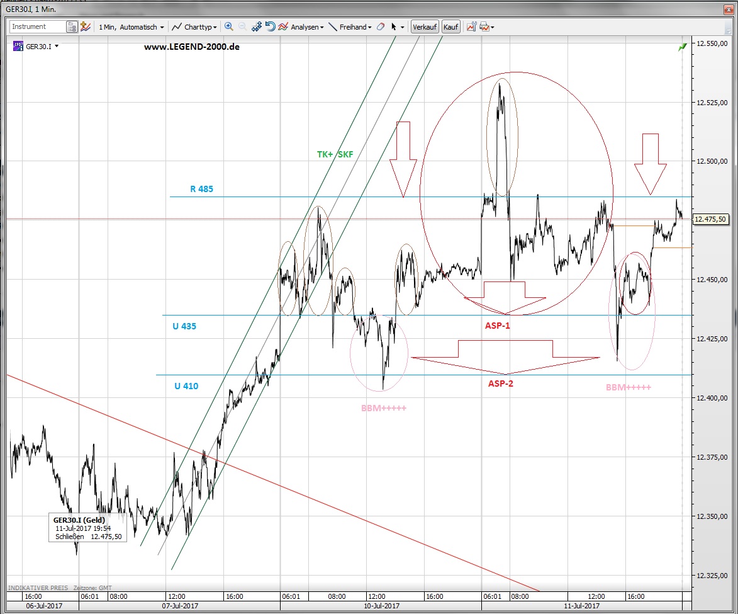The height and width of the screenshot is (614, 738).
Task: Click the zoom out magnifier icon
Action: point(242,27)
